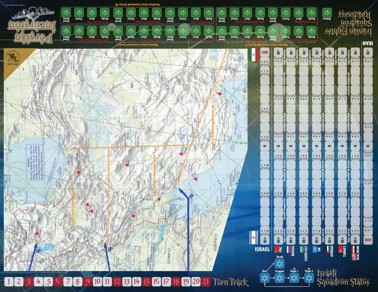The height and width of the screenshot is (292, 378).
Task: Click the +10 space on PRC track
Action: coord(278,240)
